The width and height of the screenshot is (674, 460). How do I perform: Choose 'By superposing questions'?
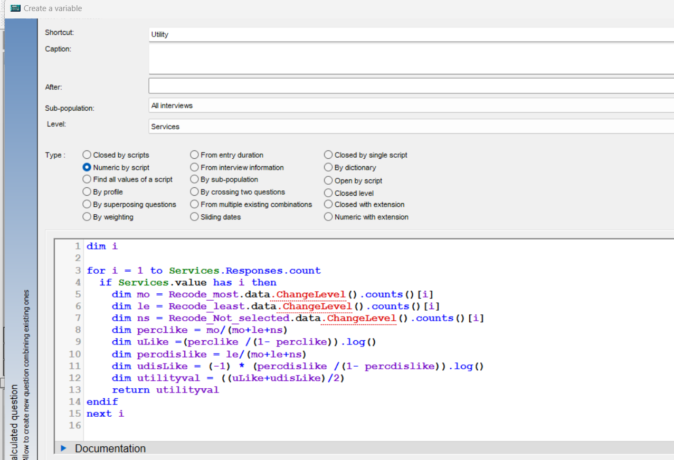pyautogui.click(x=87, y=204)
